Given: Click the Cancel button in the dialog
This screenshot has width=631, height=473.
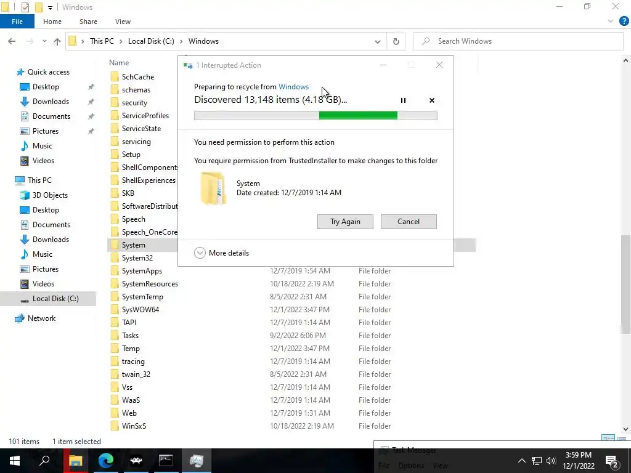Looking at the screenshot, I should (409, 222).
